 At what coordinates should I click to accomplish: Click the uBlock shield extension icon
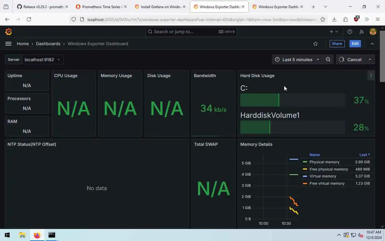tap(356, 19)
